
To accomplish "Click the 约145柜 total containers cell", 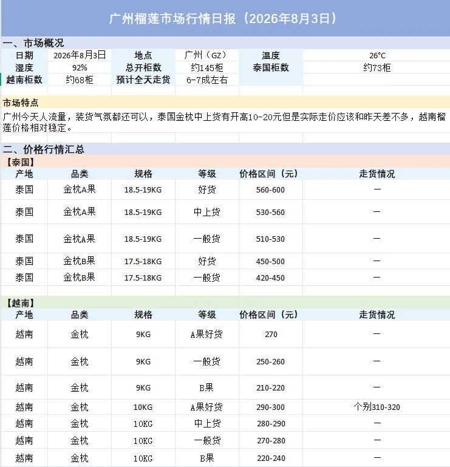I will [207, 67].
